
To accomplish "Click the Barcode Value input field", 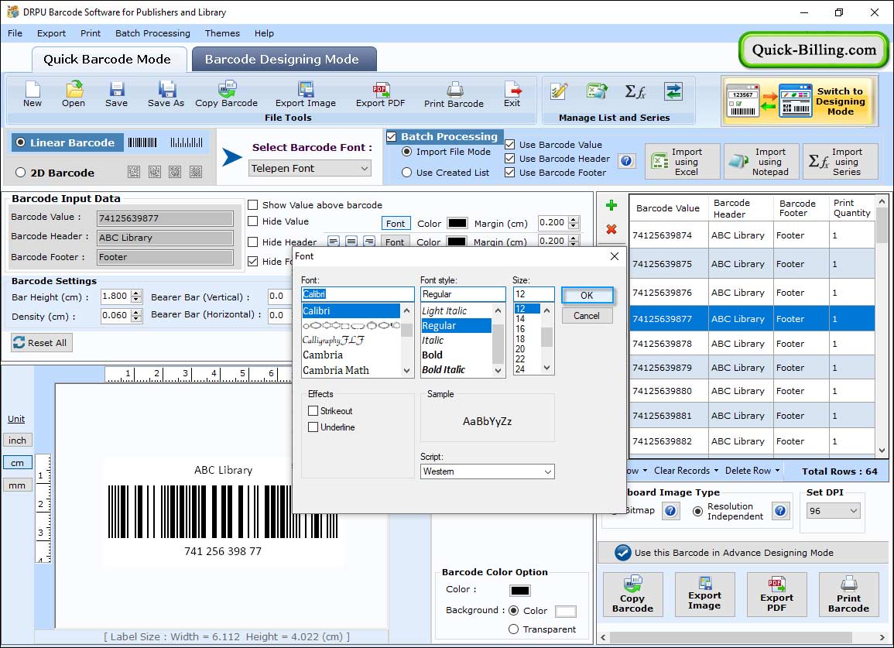I will 165,218.
